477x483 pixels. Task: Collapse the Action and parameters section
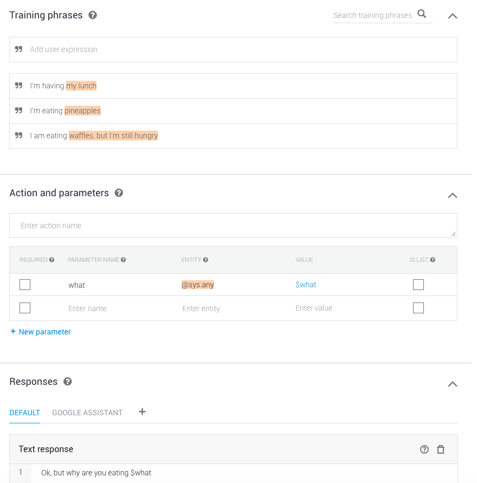click(453, 195)
